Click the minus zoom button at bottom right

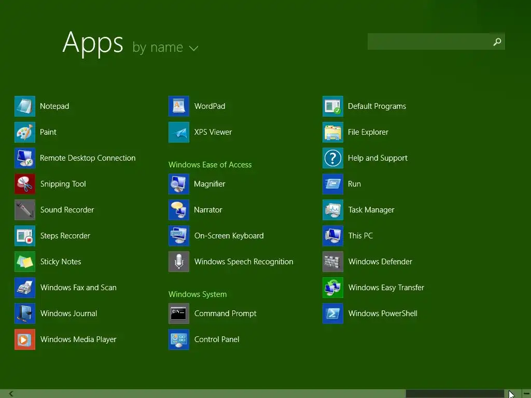click(526, 394)
